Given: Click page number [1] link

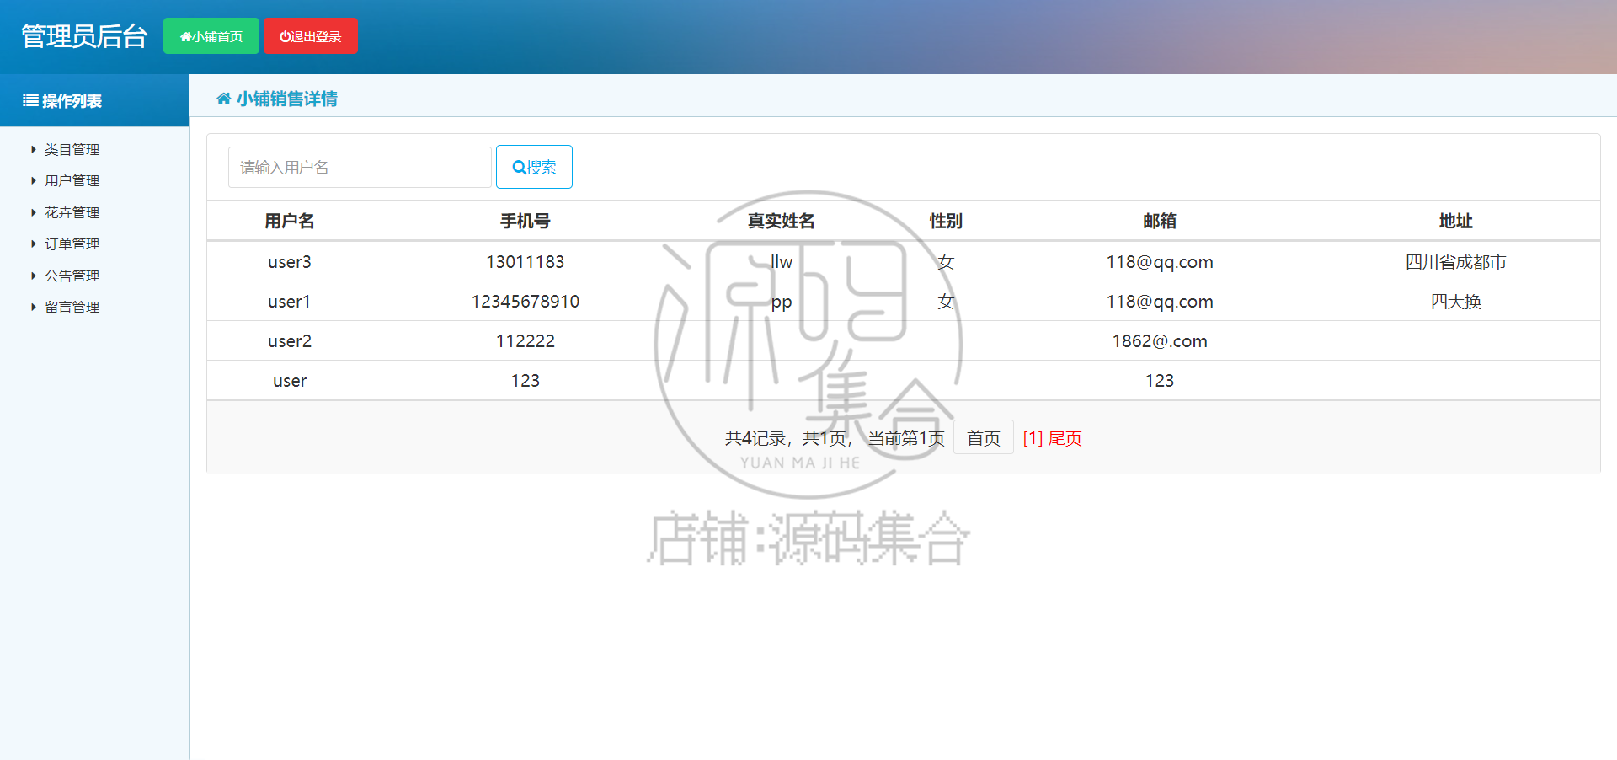Looking at the screenshot, I should (1033, 438).
